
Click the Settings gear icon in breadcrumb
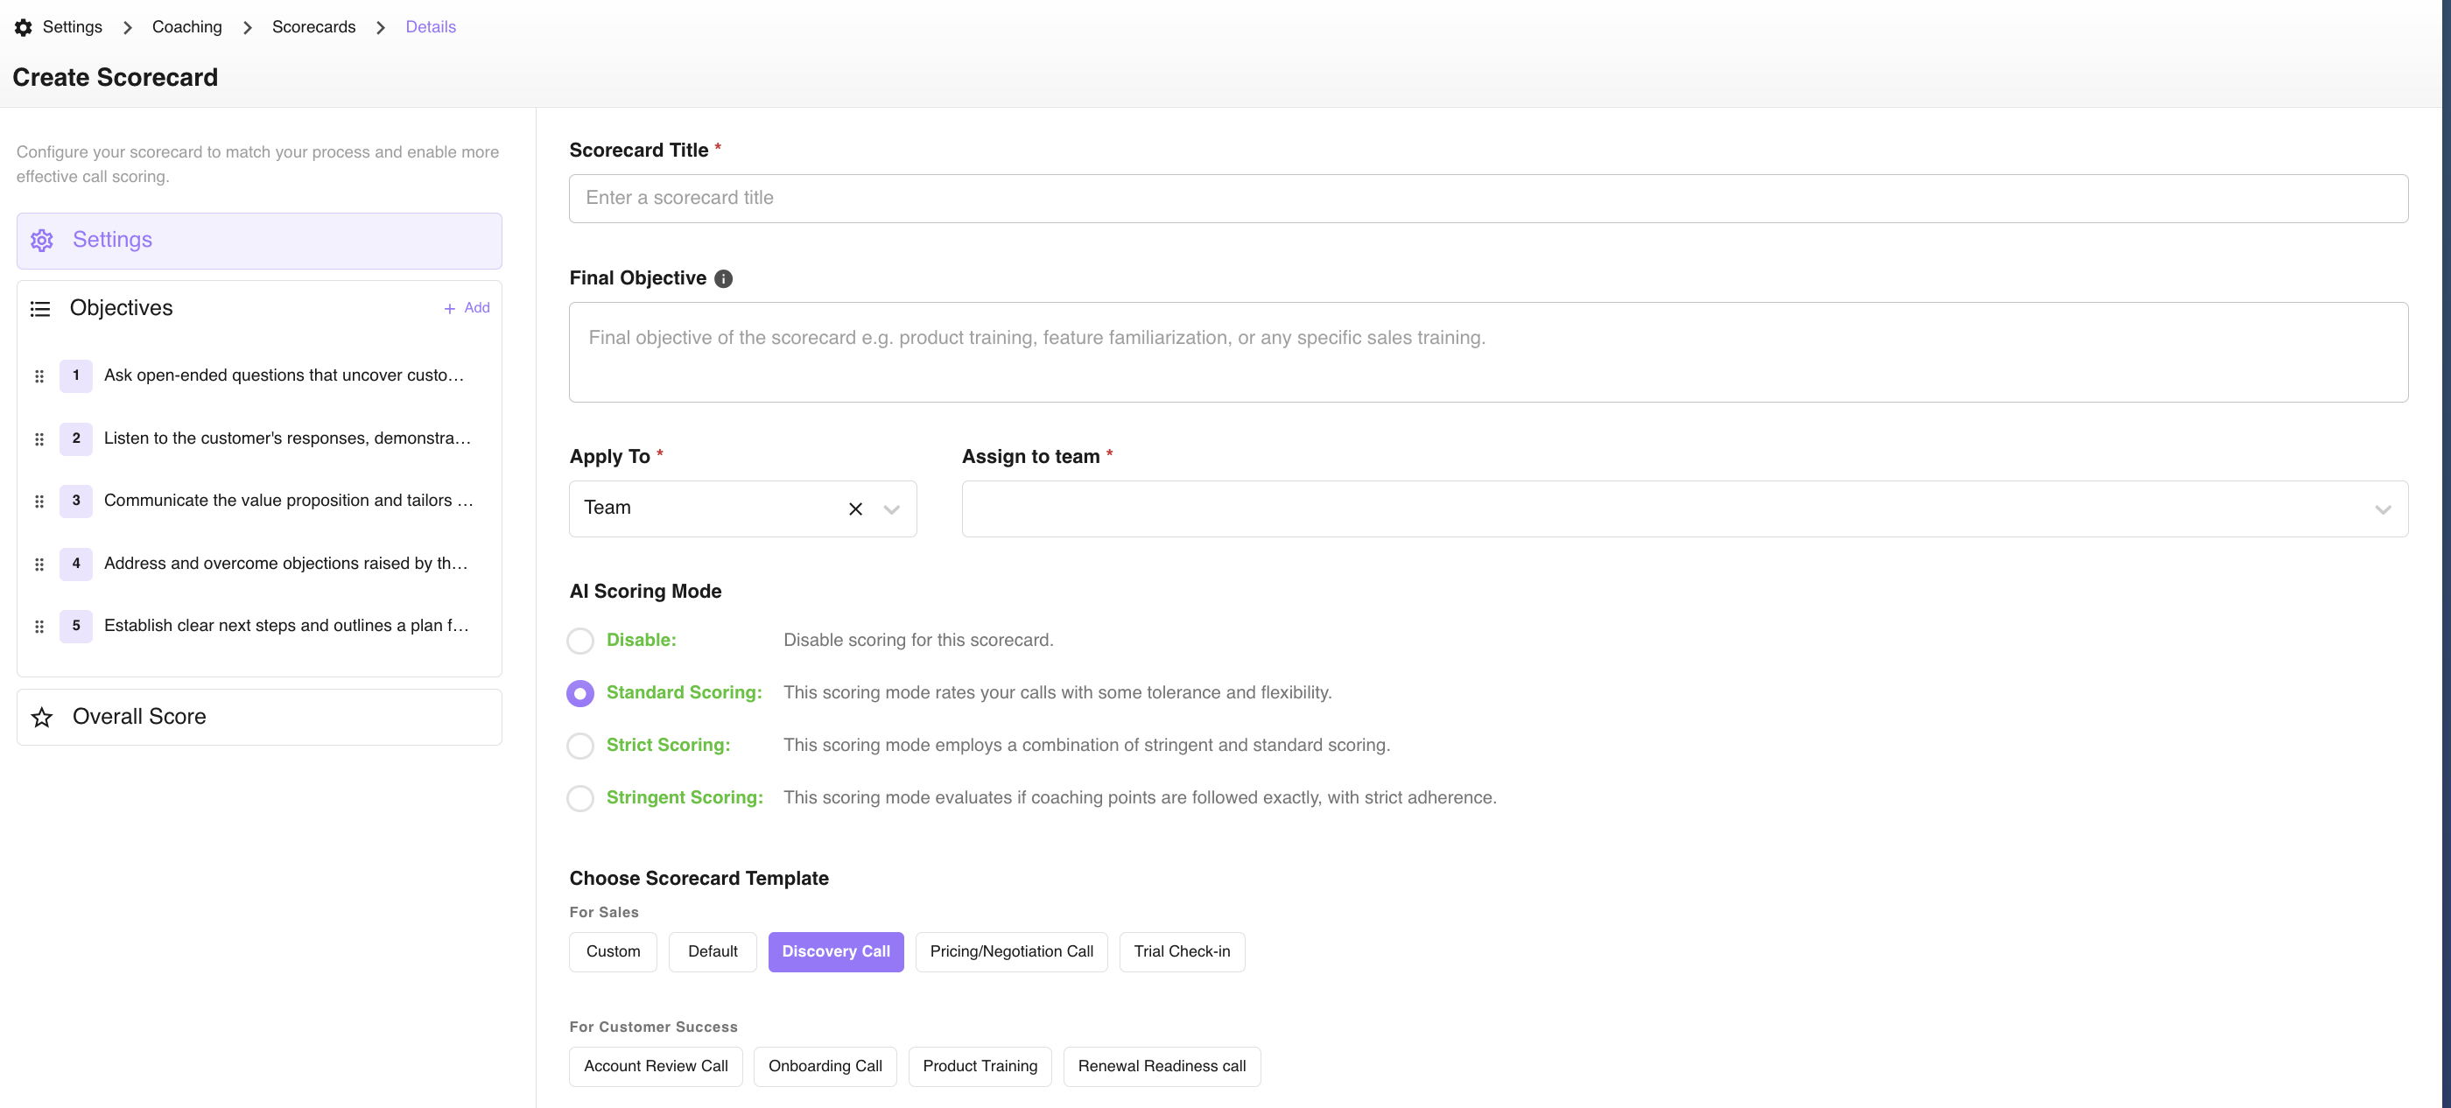pyautogui.click(x=23, y=28)
